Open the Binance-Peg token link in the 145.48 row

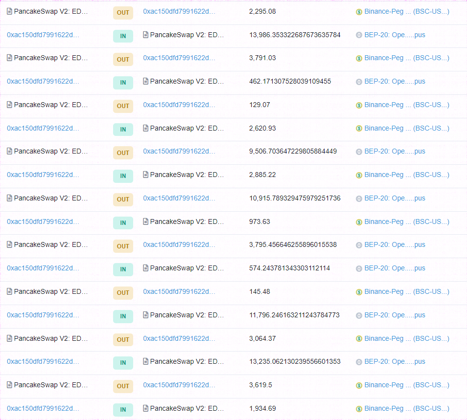point(407,291)
